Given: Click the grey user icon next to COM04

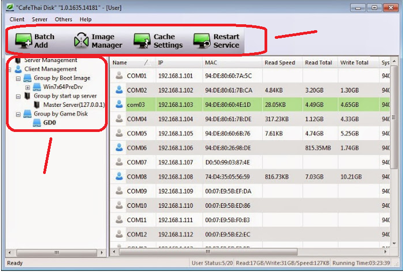Looking at the screenshot, I should tap(119, 118).
